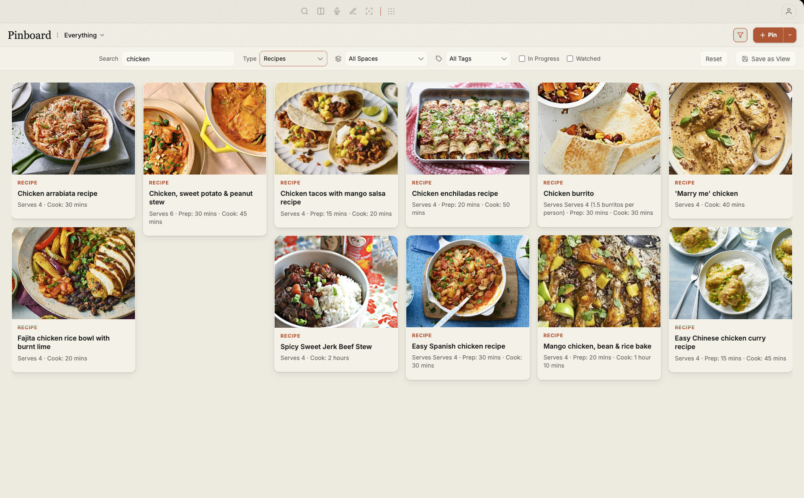Toggle the filter funnel button
Image resolution: width=804 pixels, height=498 pixels.
740,35
